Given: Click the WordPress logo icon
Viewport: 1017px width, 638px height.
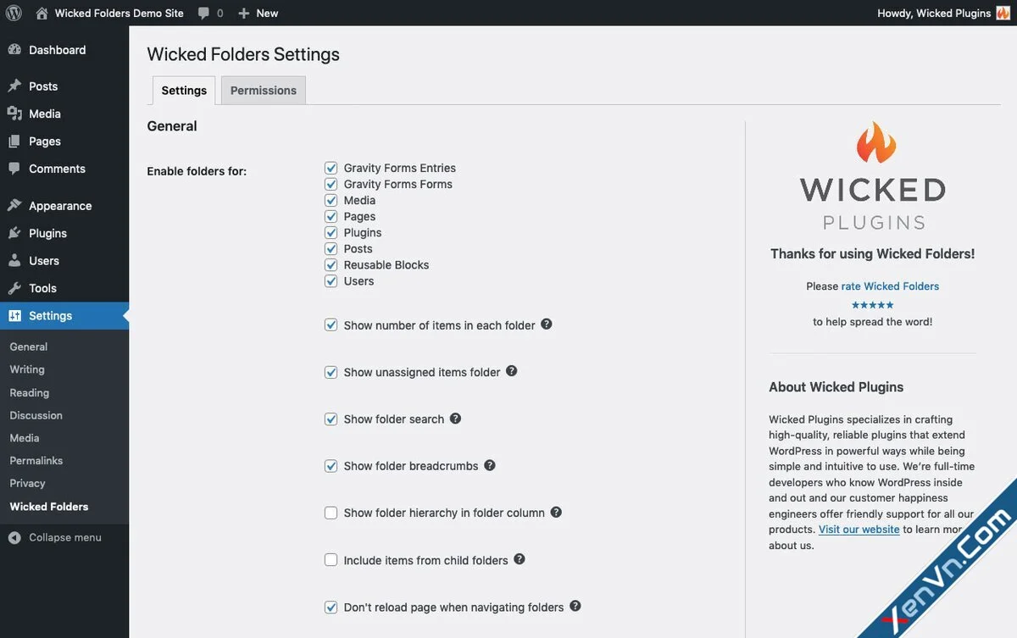Looking at the screenshot, I should (14, 13).
